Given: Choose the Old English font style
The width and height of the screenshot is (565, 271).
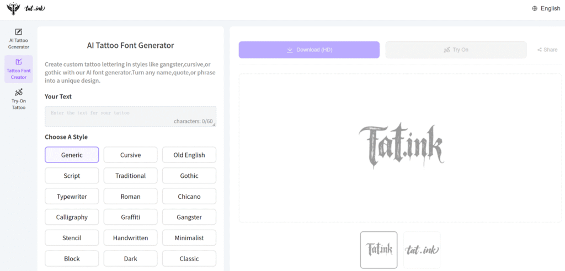Looking at the screenshot, I should 189,155.
